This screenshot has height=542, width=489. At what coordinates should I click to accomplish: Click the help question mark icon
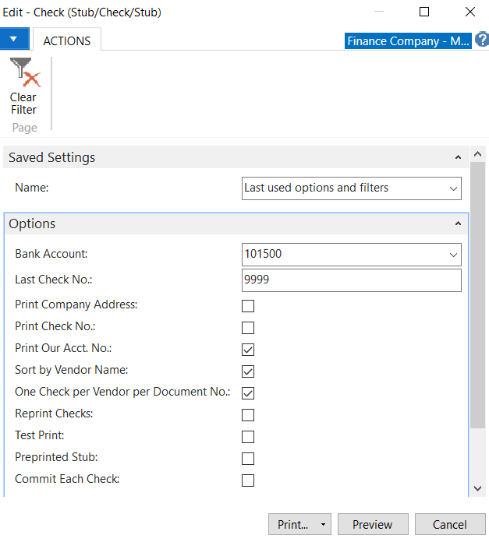coord(481,40)
